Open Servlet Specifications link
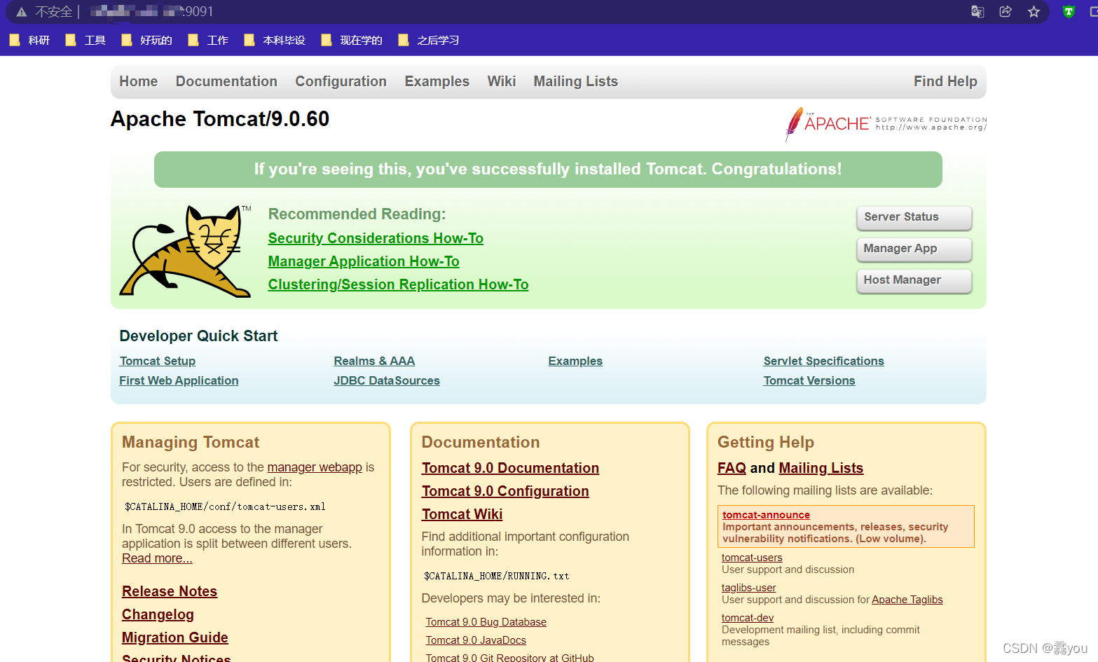This screenshot has height=662, width=1098. click(x=823, y=361)
